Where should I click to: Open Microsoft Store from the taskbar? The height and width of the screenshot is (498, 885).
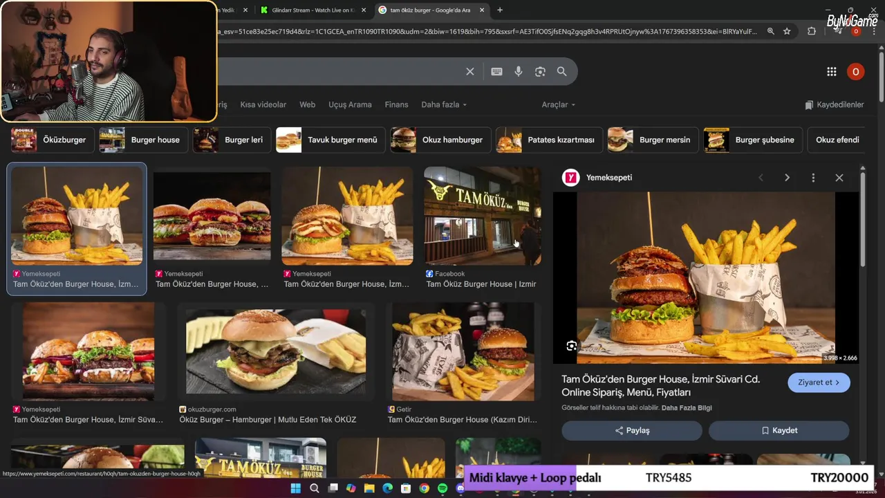point(406,488)
